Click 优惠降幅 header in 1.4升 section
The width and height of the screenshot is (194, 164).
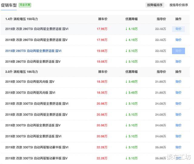pos(131,19)
